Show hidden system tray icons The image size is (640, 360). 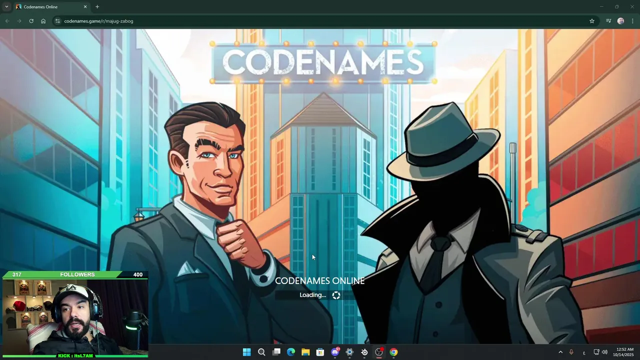(560, 352)
